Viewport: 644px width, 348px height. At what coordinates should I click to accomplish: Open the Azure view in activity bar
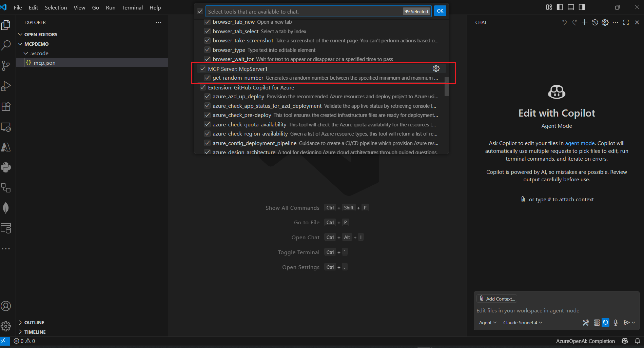(6, 147)
